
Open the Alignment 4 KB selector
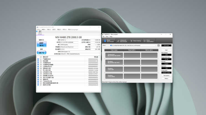coord(166,68)
